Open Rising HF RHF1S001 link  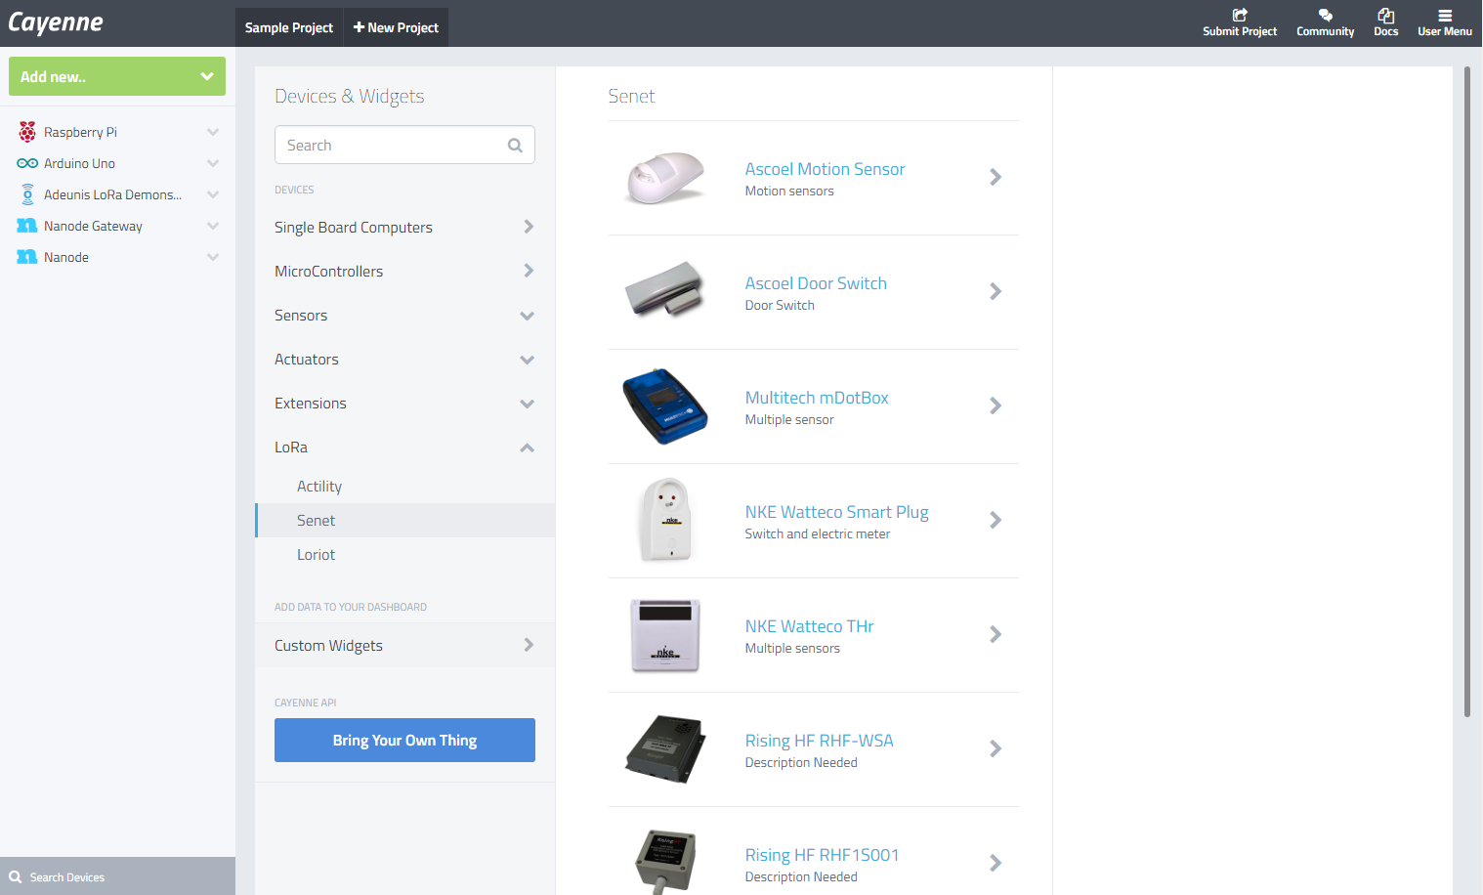point(822,855)
